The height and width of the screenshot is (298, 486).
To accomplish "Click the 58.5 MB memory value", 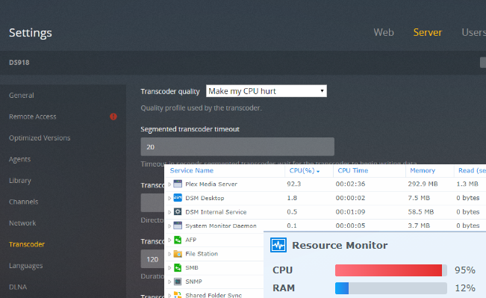I will point(421,212).
